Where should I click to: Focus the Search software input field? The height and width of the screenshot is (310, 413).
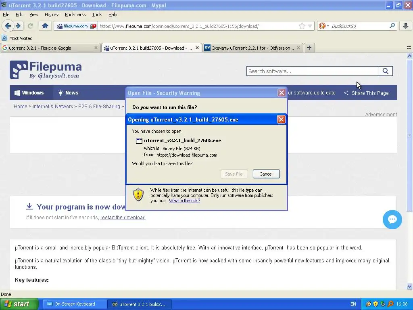tap(312, 71)
